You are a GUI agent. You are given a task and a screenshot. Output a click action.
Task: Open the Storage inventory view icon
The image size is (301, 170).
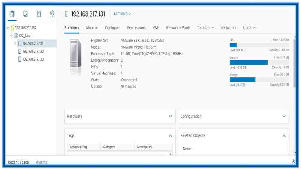pos(39,14)
